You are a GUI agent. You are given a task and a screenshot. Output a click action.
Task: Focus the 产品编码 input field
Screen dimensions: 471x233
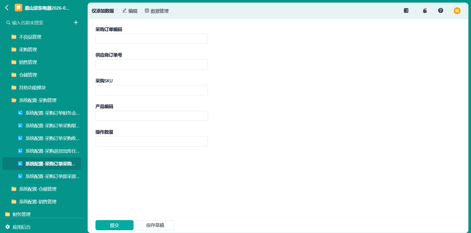click(x=152, y=116)
